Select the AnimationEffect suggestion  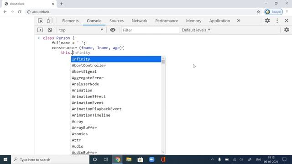pyautogui.click(x=116, y=97)
